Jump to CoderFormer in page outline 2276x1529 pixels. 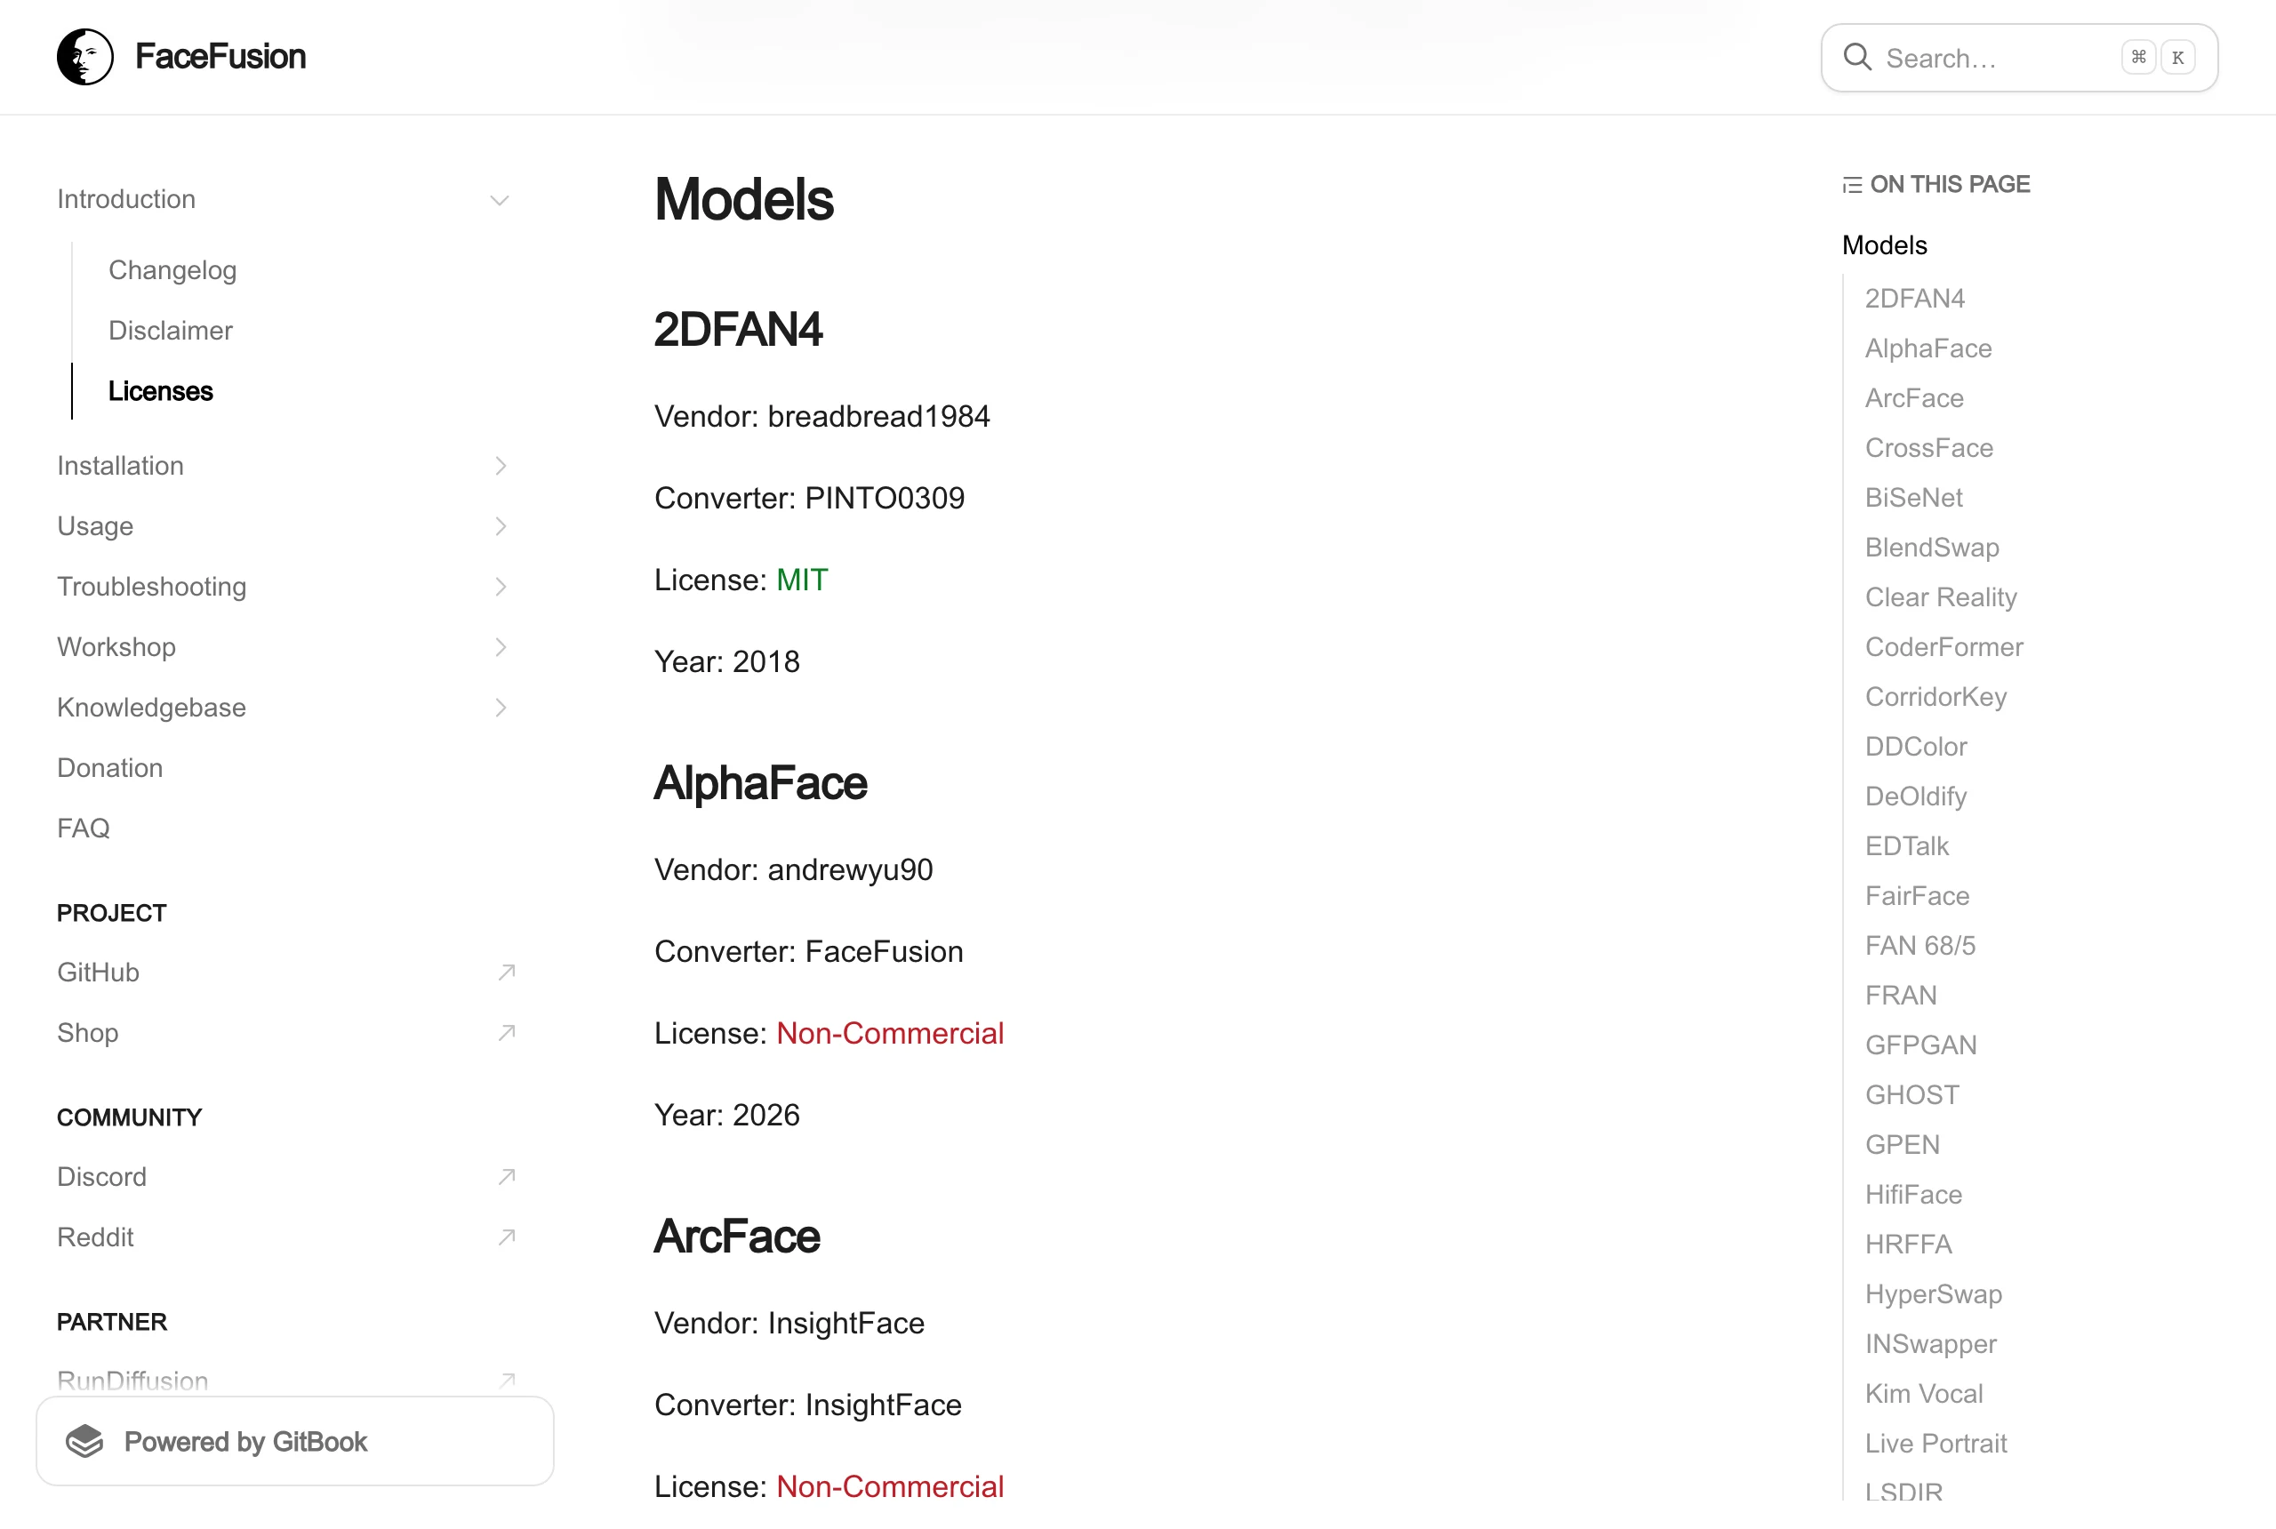pyautogui.click(x=1943, y=646)
